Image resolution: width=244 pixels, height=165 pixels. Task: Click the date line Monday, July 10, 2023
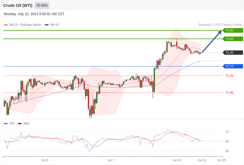(34, 14)
